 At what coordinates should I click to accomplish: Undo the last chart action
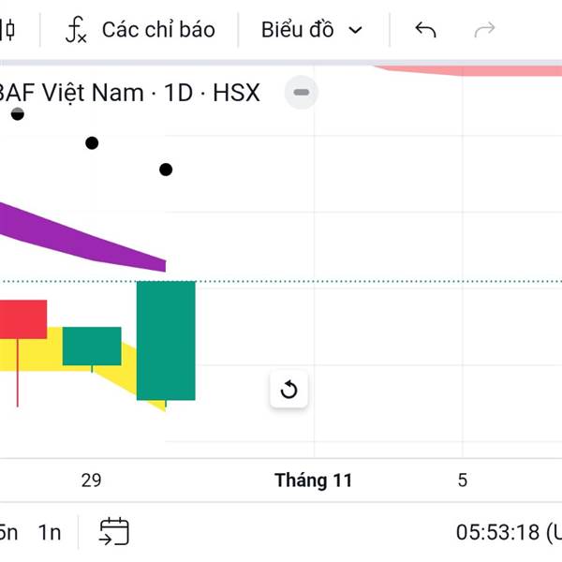coord(425,30)
